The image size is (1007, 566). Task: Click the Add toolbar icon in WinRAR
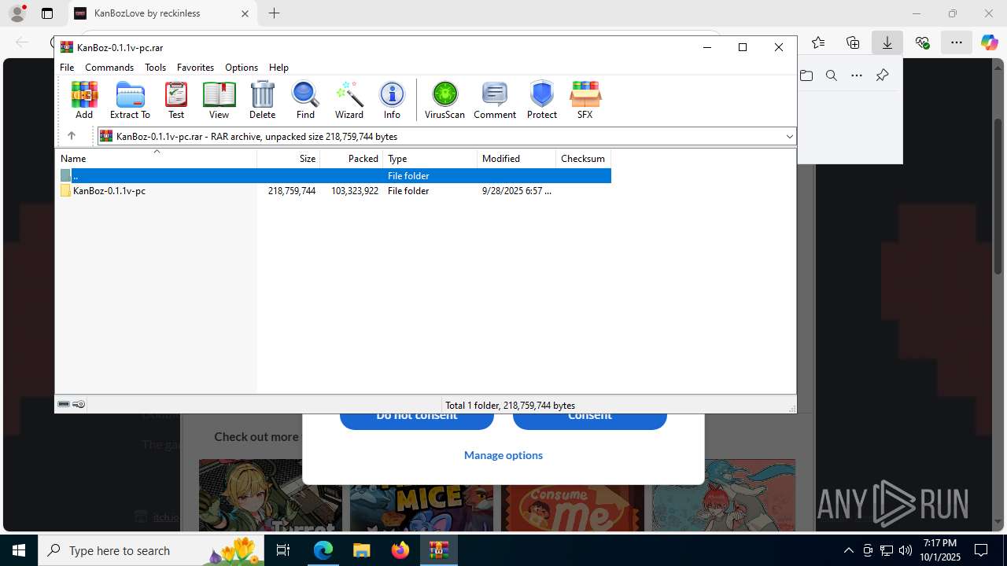(84, 100)
